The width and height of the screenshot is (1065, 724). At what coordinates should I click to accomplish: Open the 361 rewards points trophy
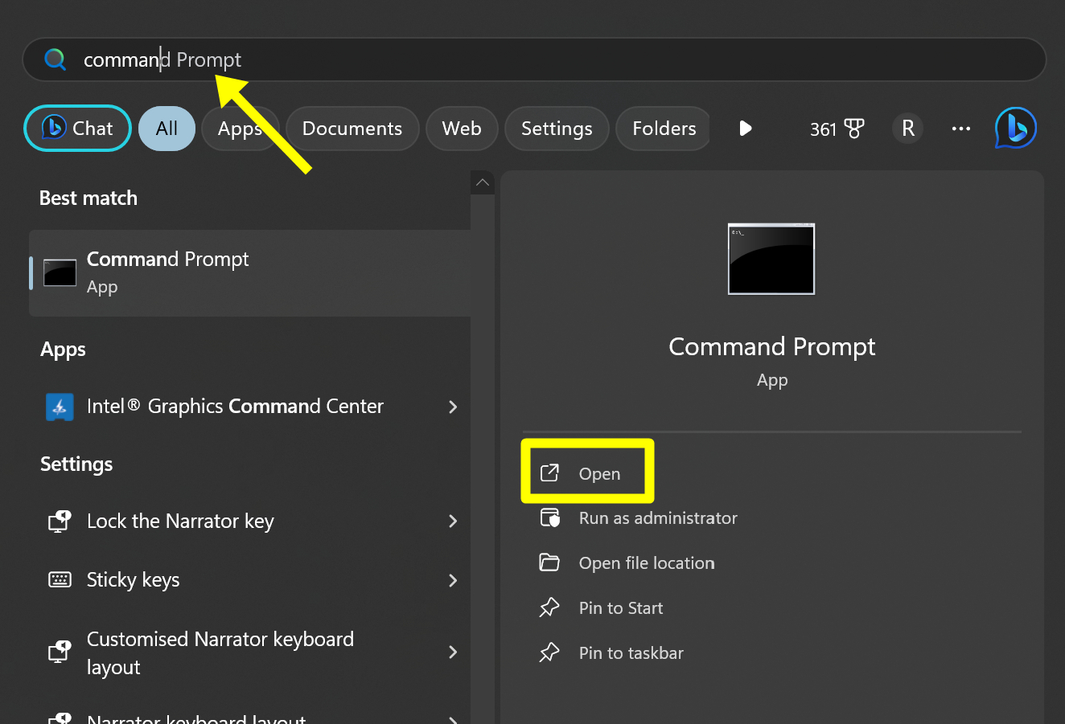pos(837,129)
